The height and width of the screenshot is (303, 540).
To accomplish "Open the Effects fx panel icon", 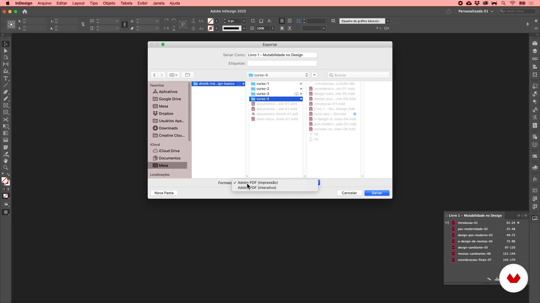I will [535, 179].
